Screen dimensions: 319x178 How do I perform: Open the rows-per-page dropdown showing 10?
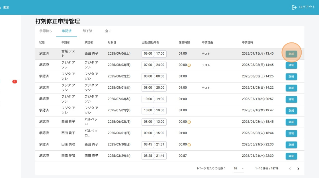click(x=239, y=168)
